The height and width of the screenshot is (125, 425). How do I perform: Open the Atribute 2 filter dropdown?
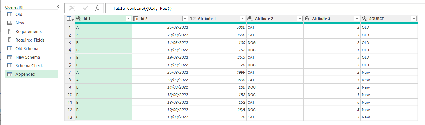299,19
